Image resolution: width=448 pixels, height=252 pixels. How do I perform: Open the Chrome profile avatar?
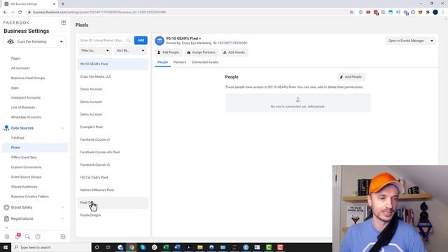tap(435, 13)
